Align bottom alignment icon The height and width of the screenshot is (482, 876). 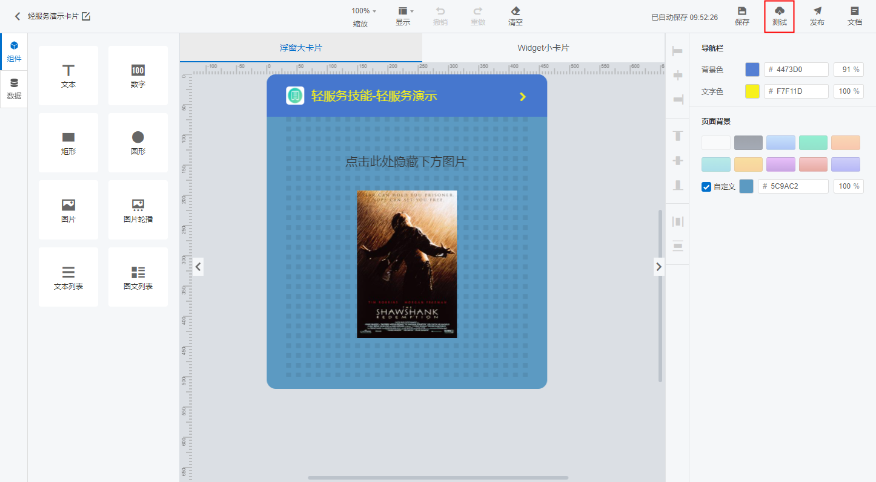tap(677, 185)
